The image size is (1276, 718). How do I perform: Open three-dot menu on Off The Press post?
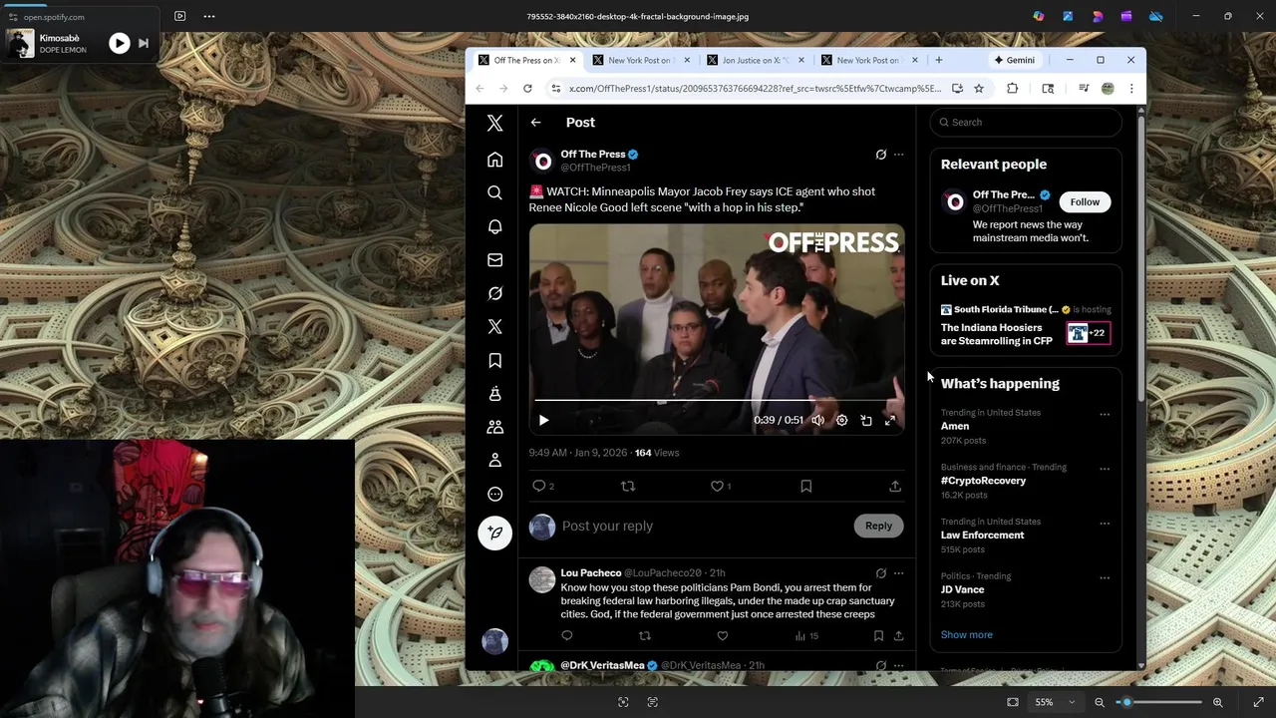pos(898,155)
